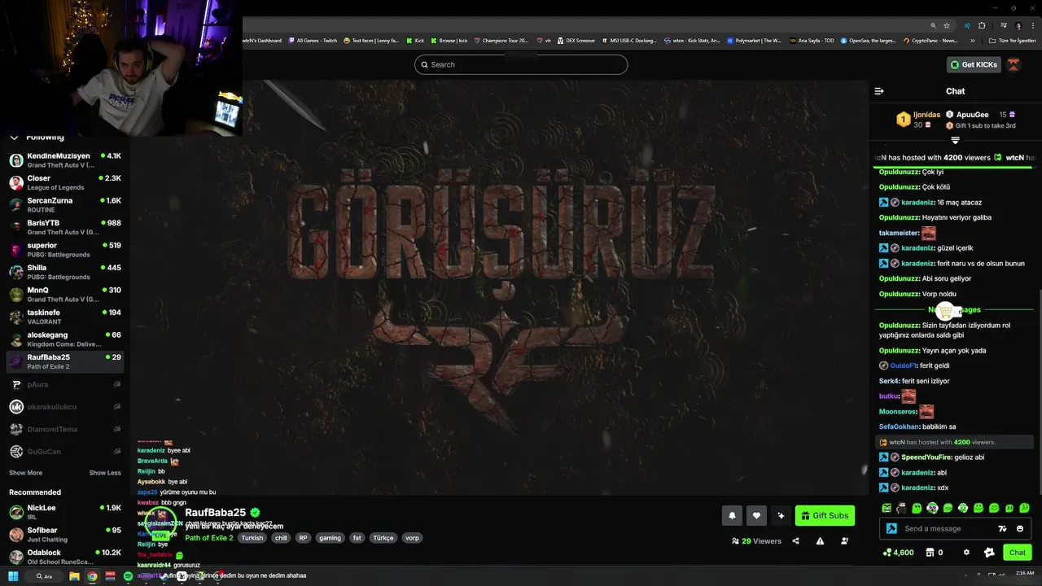This screenshot has width=1042, height=586.
Task: Open the shop icon showing 0
Action: [935, 553]
